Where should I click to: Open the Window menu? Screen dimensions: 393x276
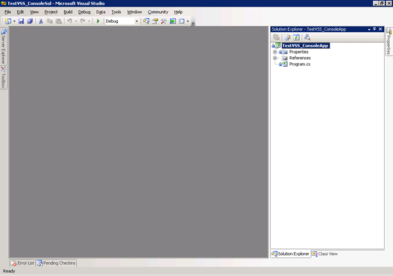[x=134, y=12]
